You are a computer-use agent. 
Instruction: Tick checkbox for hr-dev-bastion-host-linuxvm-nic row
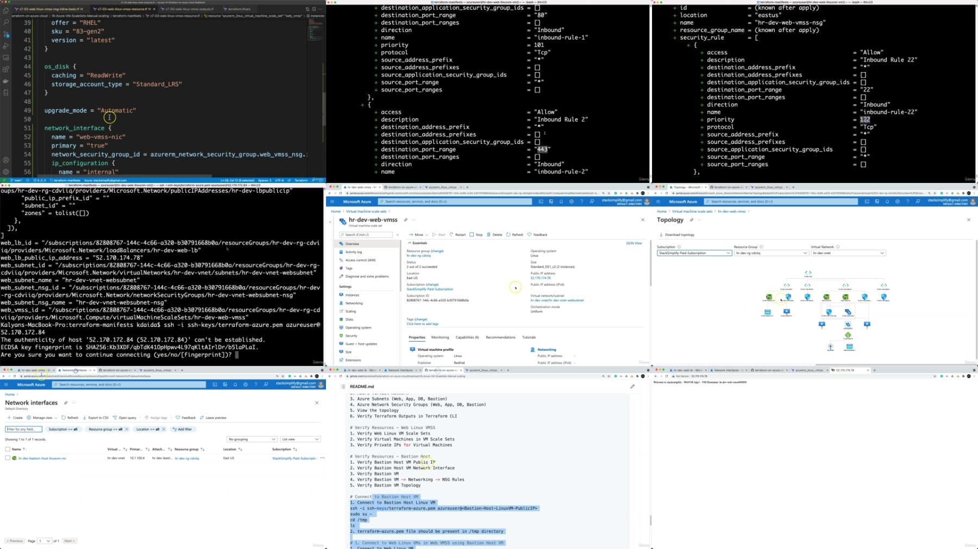click(x=8, y=458)
